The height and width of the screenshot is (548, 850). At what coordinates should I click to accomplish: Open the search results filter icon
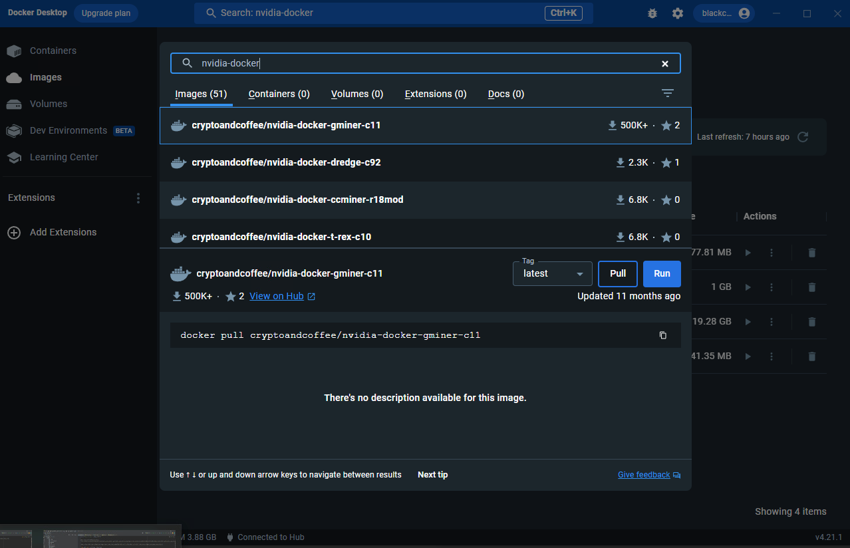coord(668,93)
